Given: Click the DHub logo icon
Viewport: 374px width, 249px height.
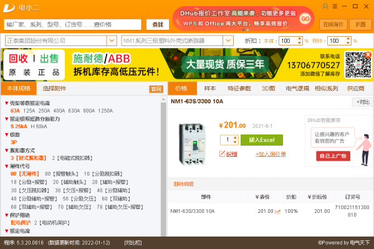Looking at the screenshot, I should [9, 8].
